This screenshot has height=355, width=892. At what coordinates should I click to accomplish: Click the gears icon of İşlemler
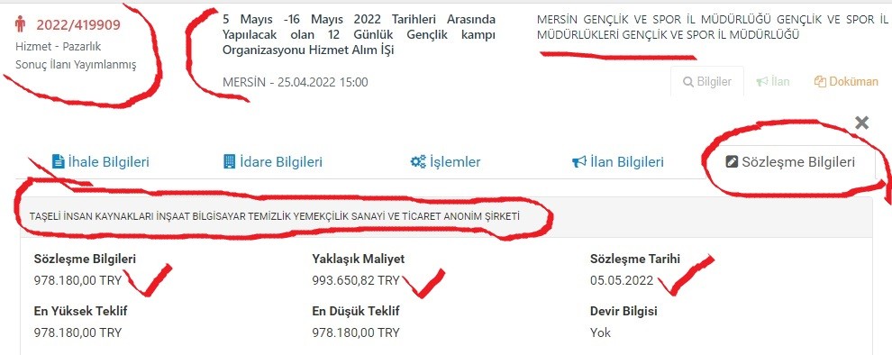click(x=418, y=161)
